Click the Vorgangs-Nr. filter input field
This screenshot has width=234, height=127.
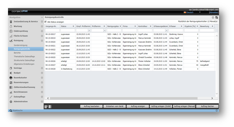pos(52,30)
